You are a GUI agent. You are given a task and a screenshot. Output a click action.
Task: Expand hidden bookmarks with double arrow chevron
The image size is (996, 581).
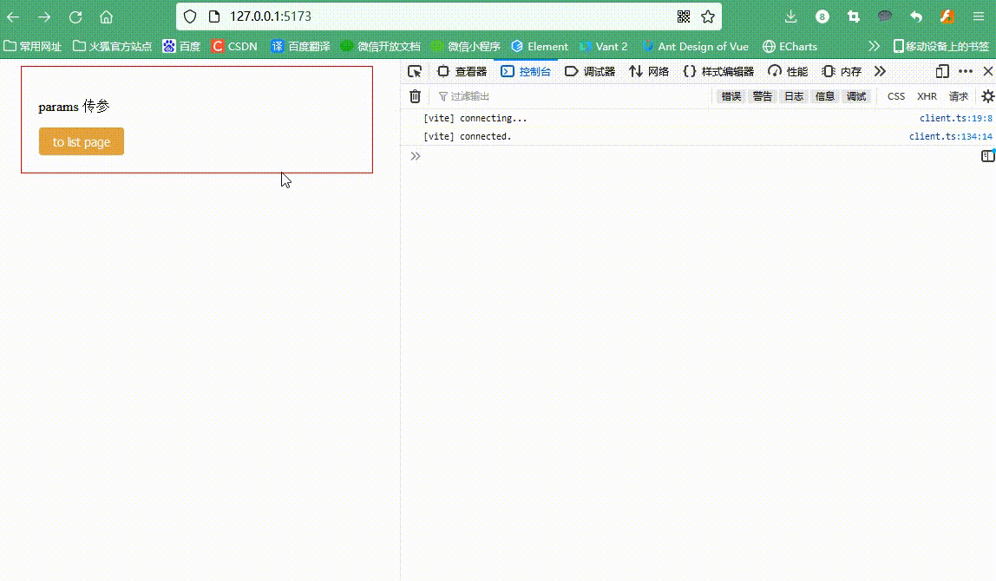(874, 46)
